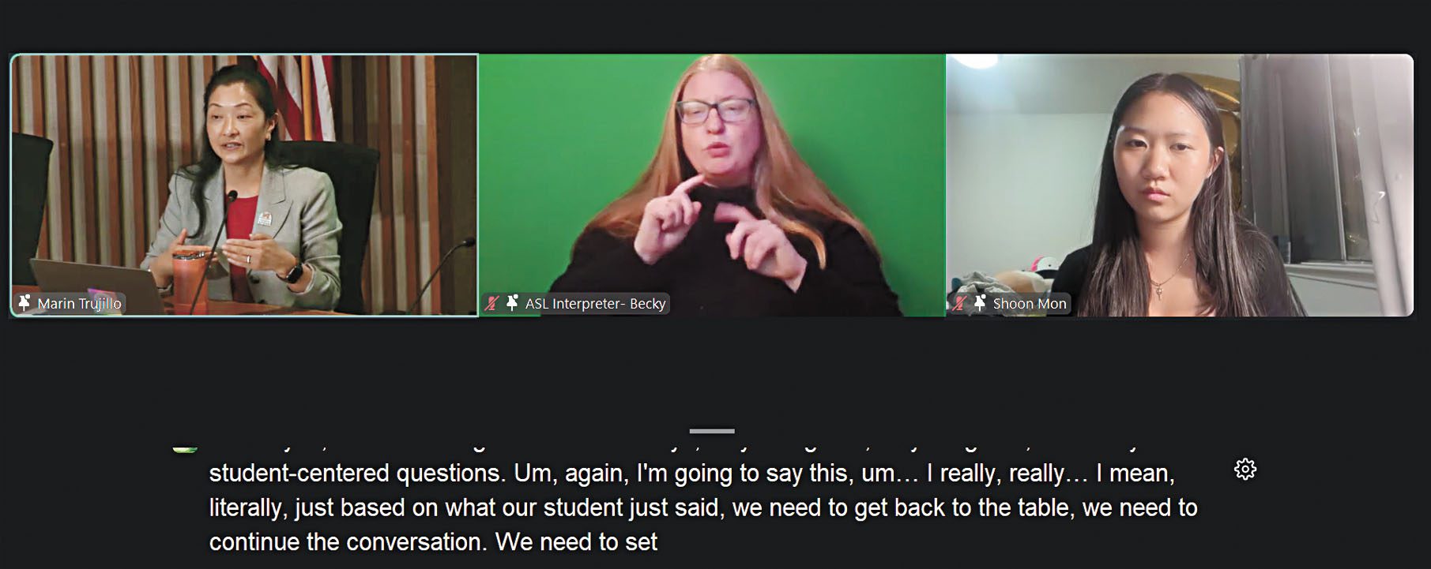The height and width of the screenshot is (569, 1431).
Task: Click ASL Interpreter's muted microphone icon
Action: [492, 303]
